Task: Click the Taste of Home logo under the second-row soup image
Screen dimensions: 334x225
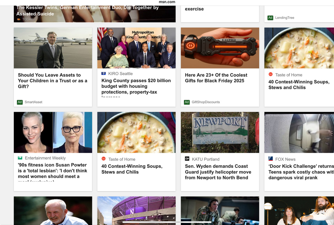Action: pyautogui.click(x=104, y=159)
